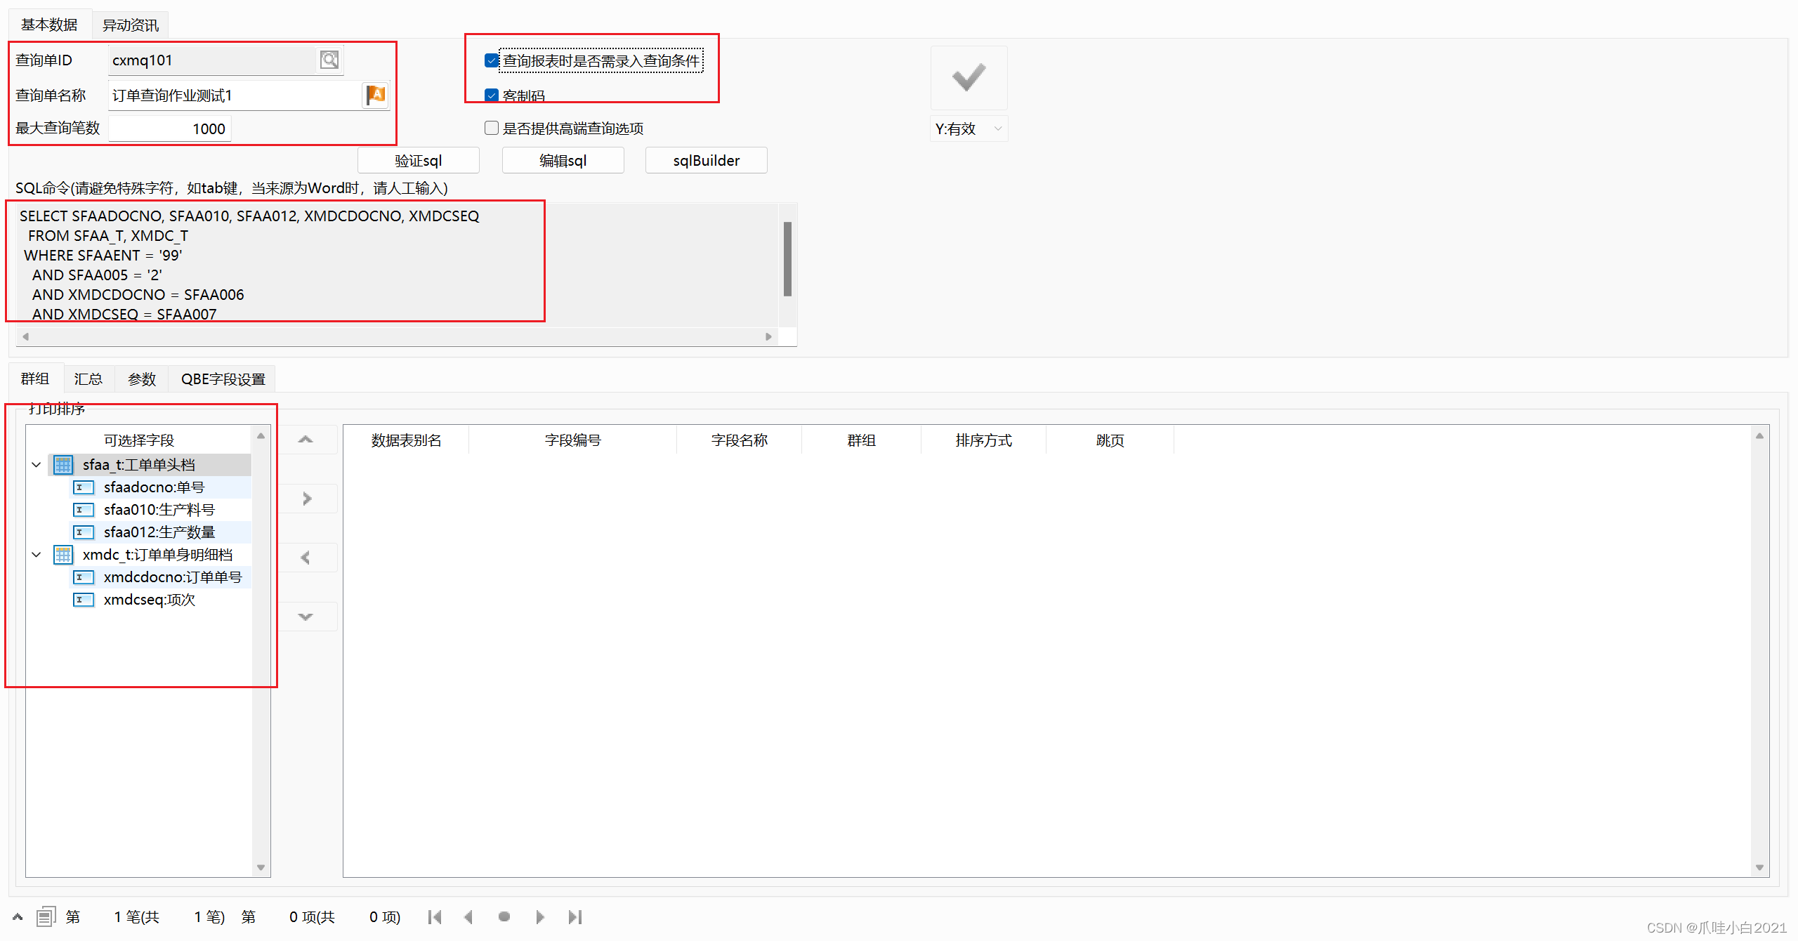This screenshot has width=1798, height=941.
Task: Open the 汇总 tab
Action: click(88, 379)
